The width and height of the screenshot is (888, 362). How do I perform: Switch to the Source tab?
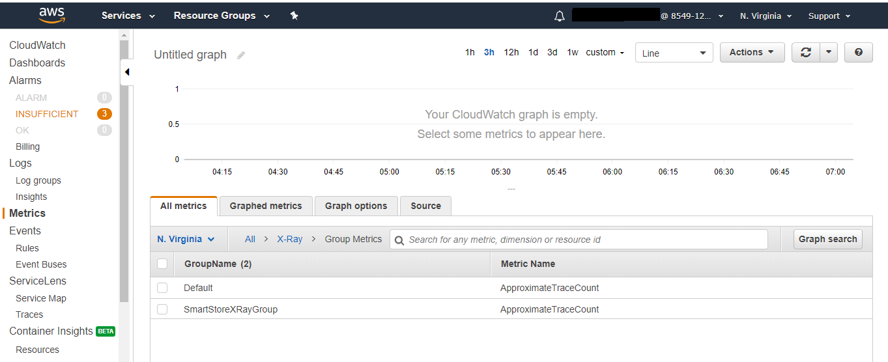point(425,206)
